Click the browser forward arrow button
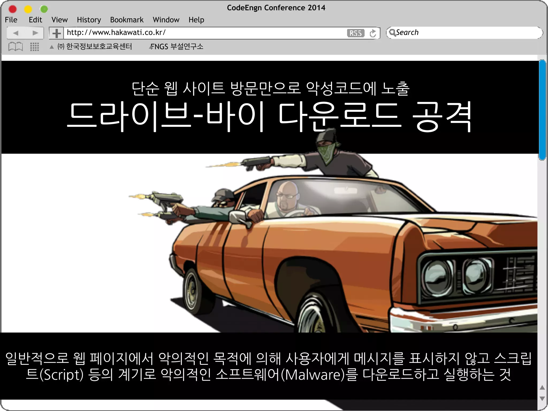Screen dimensions: 548x411 click(x=35, y=33)
